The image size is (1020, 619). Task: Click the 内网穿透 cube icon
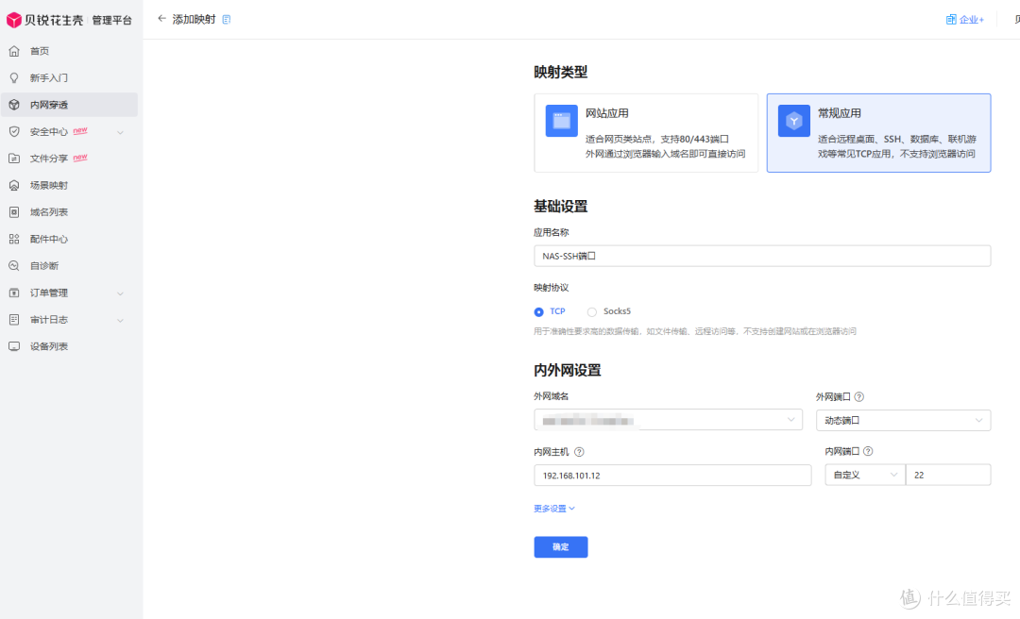coord(13,105)
